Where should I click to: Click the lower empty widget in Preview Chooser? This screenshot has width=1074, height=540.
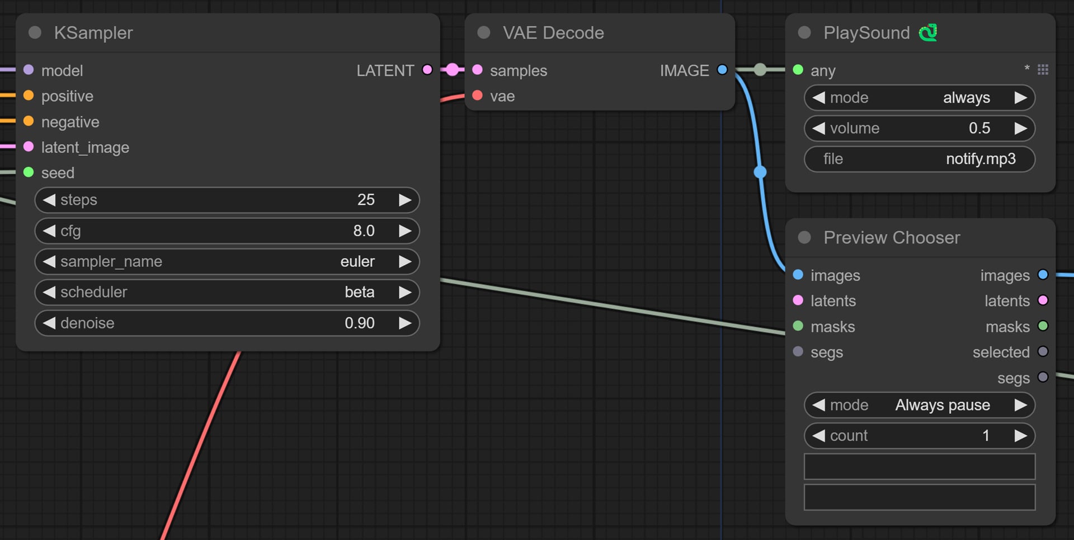click(x=920, y=497)
